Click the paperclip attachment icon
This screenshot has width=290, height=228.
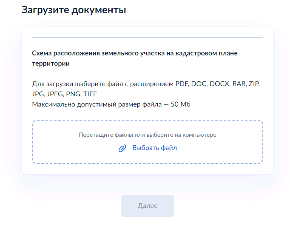click(x=122, y=148)
